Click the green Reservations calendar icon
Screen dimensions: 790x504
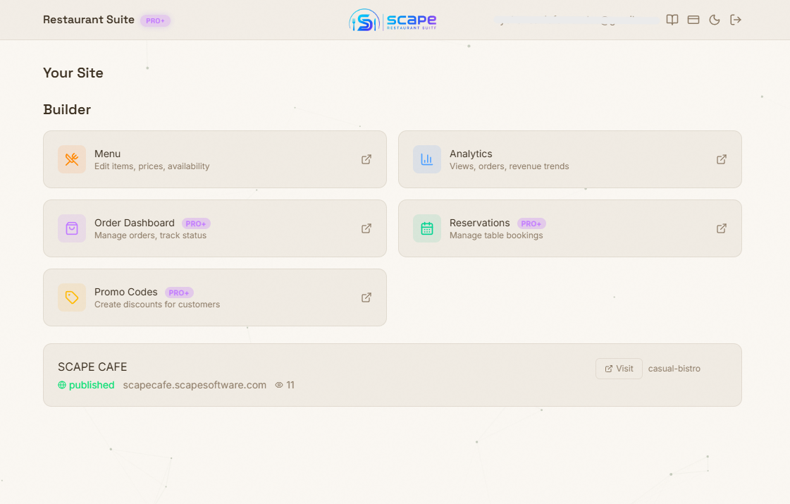[427, 228]
